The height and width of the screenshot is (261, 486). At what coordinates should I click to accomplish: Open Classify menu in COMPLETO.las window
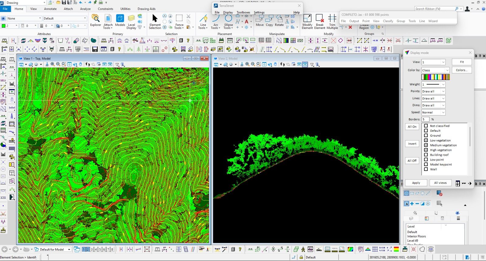(x=388, y=21)
